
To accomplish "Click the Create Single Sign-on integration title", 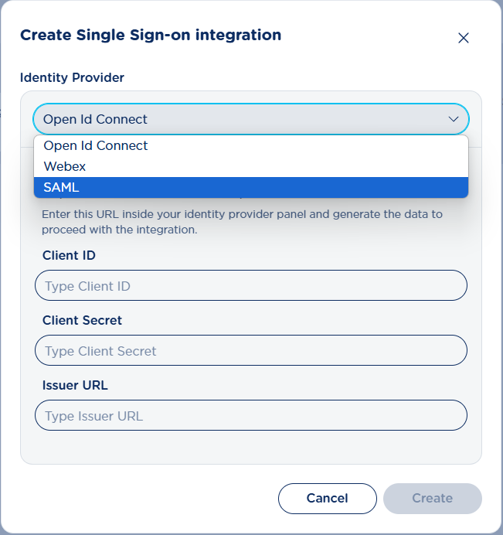I will click(151, 35).
